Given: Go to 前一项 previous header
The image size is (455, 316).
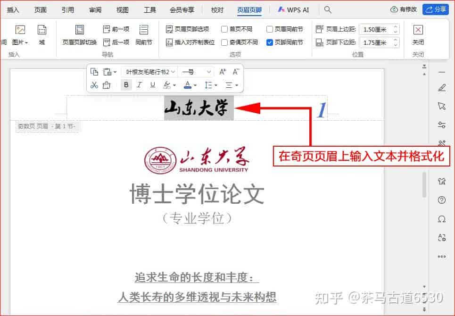Looking at the screenshot, I should (x=116, y=29).
